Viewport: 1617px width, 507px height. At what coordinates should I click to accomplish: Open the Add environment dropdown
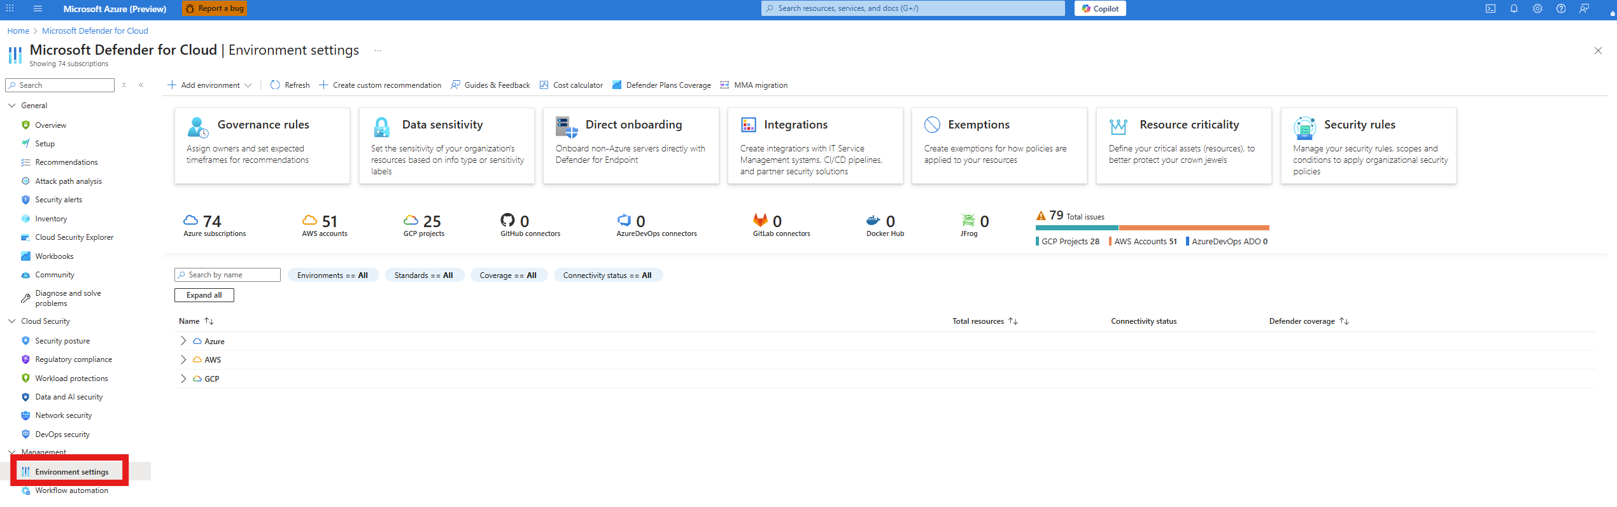[209, 85]
